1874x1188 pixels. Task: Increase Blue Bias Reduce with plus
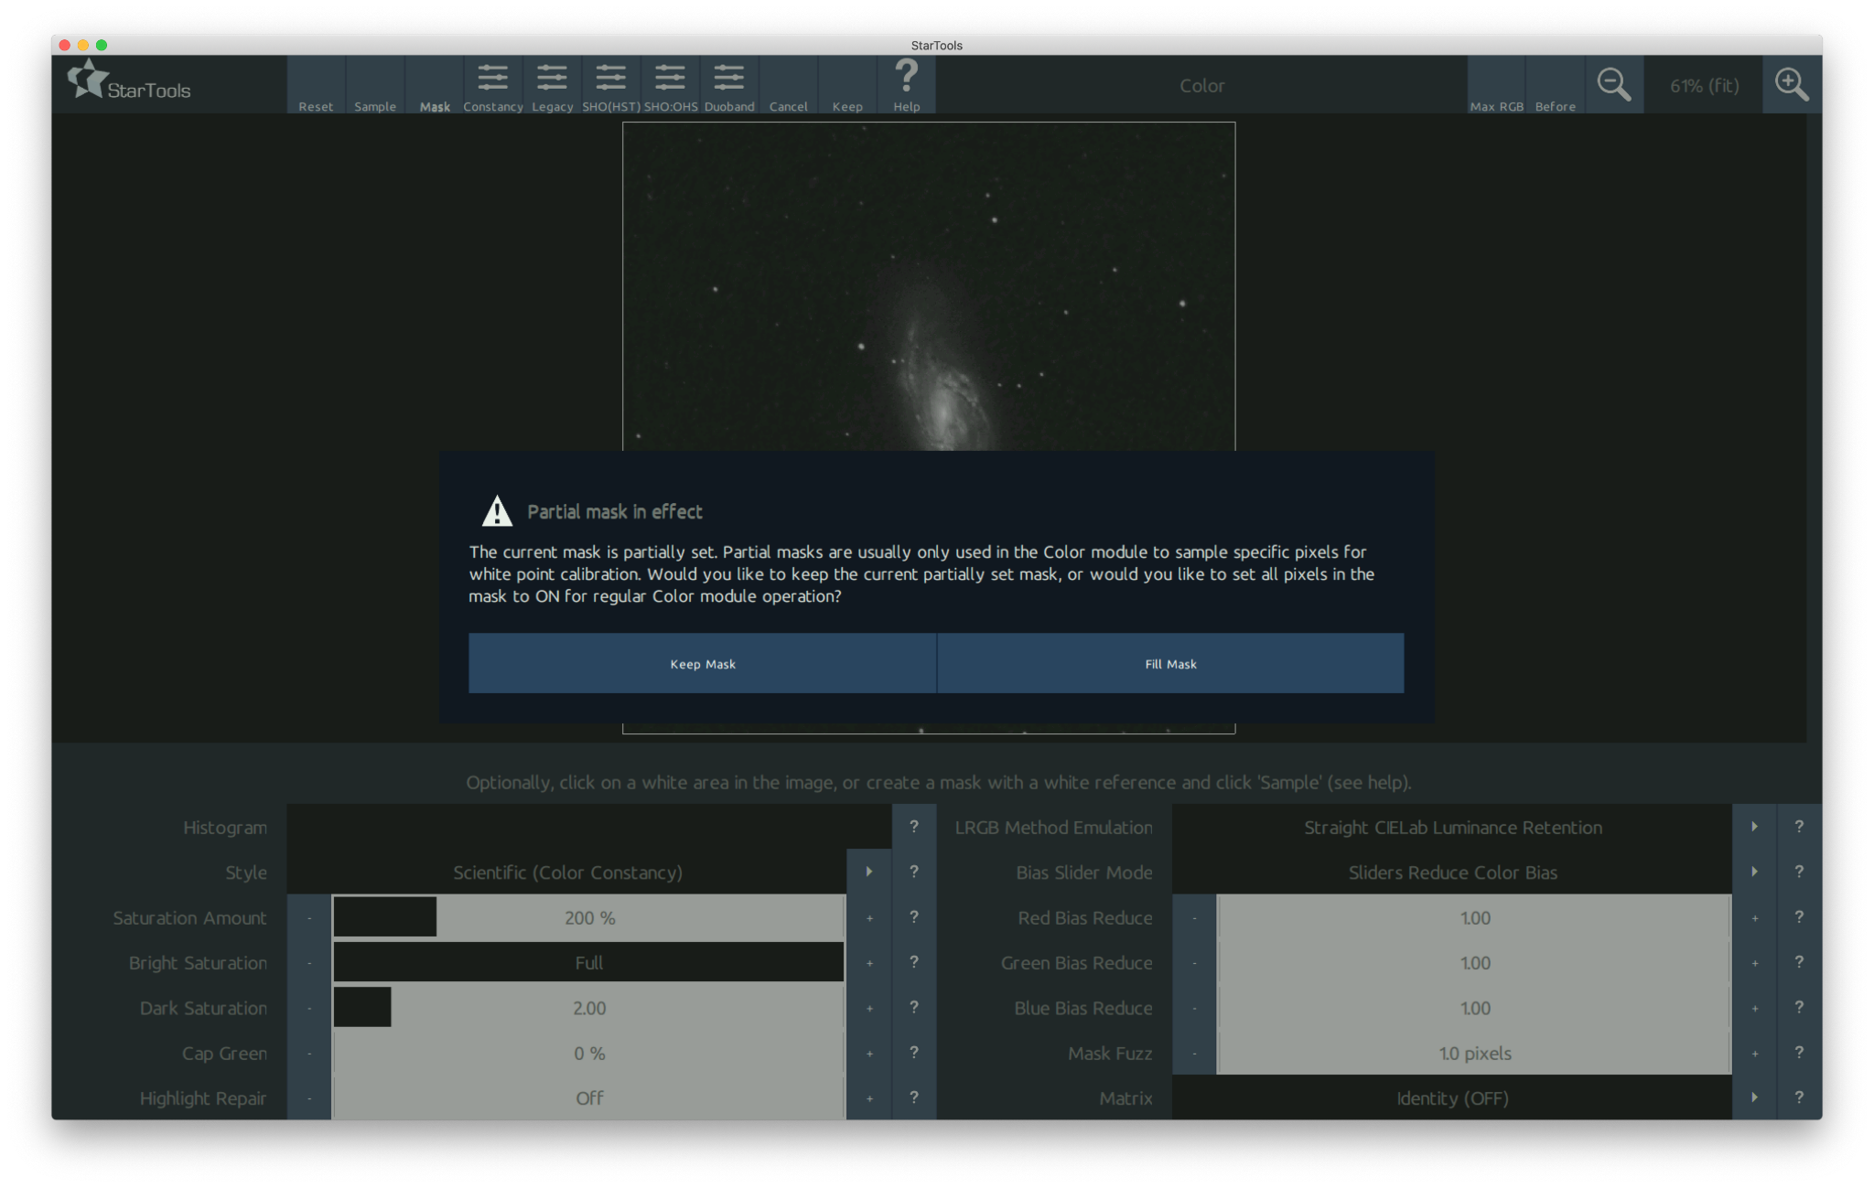click(1754, 1008)
